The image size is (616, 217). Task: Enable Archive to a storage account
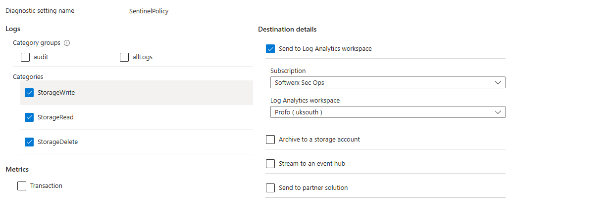[x=270, y=140]
